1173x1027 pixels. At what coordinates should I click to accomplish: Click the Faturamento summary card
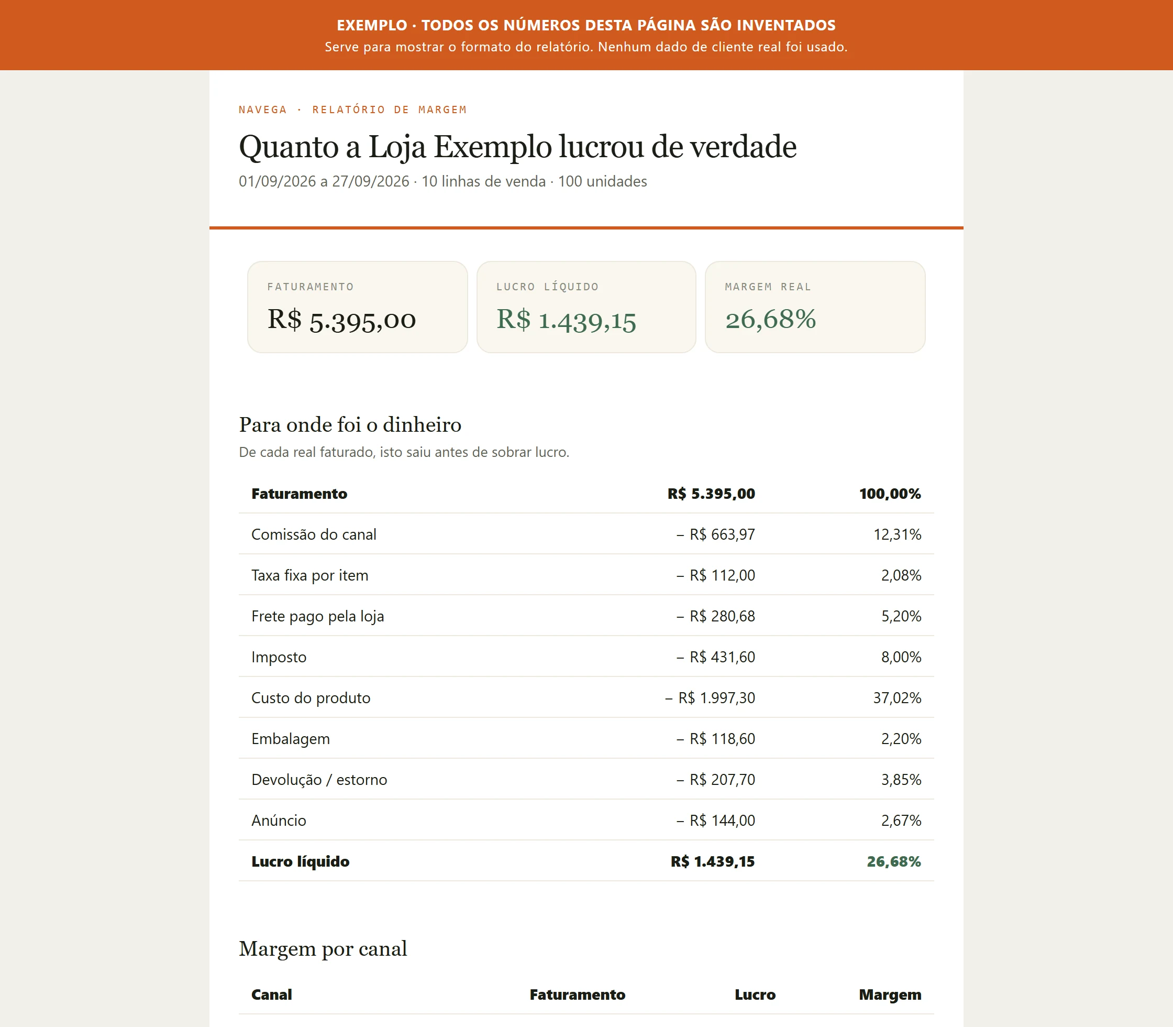pos(357,307)
